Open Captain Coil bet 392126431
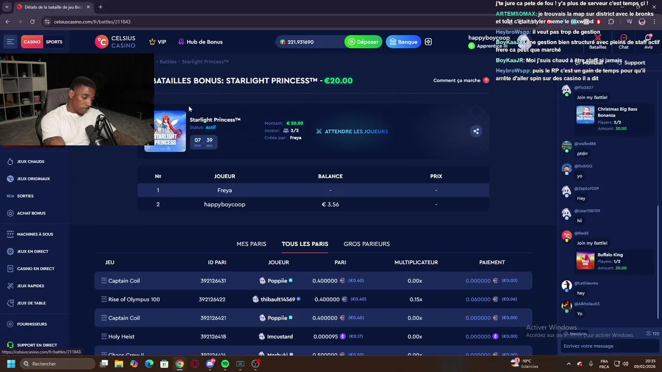The width and height of the screenshot is (662, 372). click(x=313, y=281)
